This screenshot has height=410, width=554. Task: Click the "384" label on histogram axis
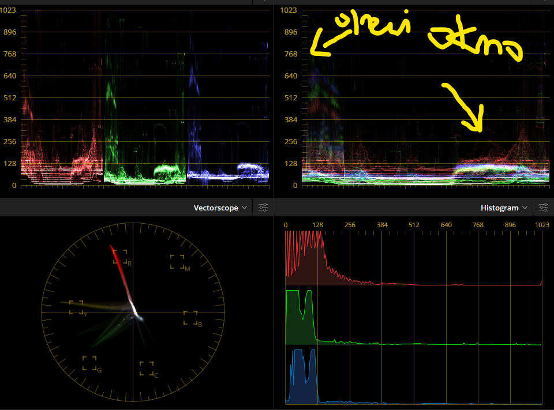(382, 225)
